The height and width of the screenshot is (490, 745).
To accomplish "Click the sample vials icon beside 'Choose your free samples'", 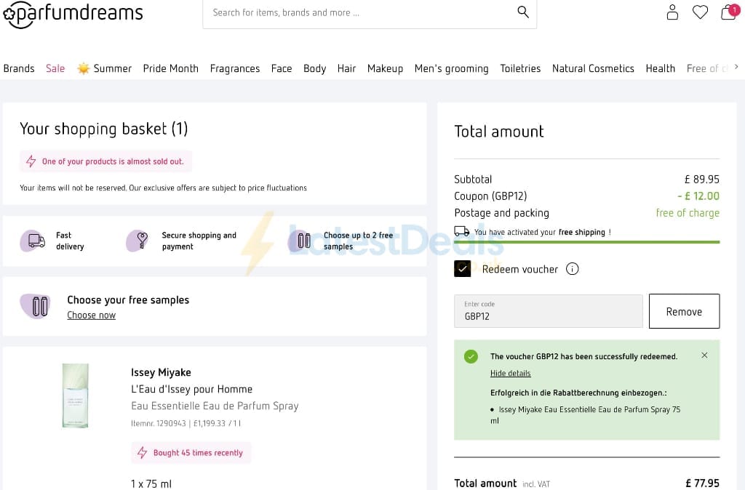I will click(36, 306).
